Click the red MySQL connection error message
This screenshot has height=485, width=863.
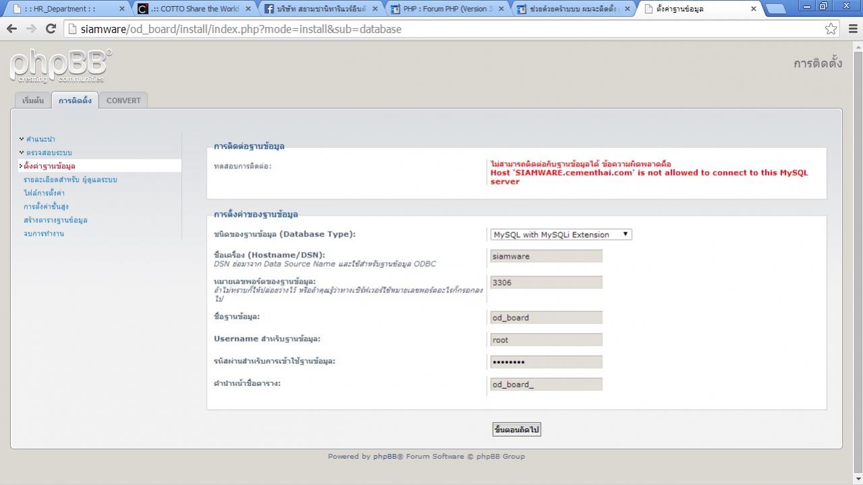[x=649, y=172]
